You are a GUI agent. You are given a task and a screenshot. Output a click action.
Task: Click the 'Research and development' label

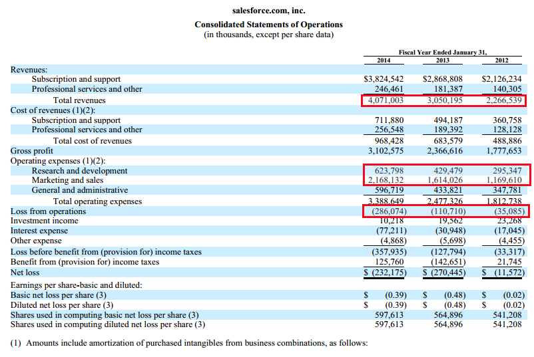coord(79,171)
